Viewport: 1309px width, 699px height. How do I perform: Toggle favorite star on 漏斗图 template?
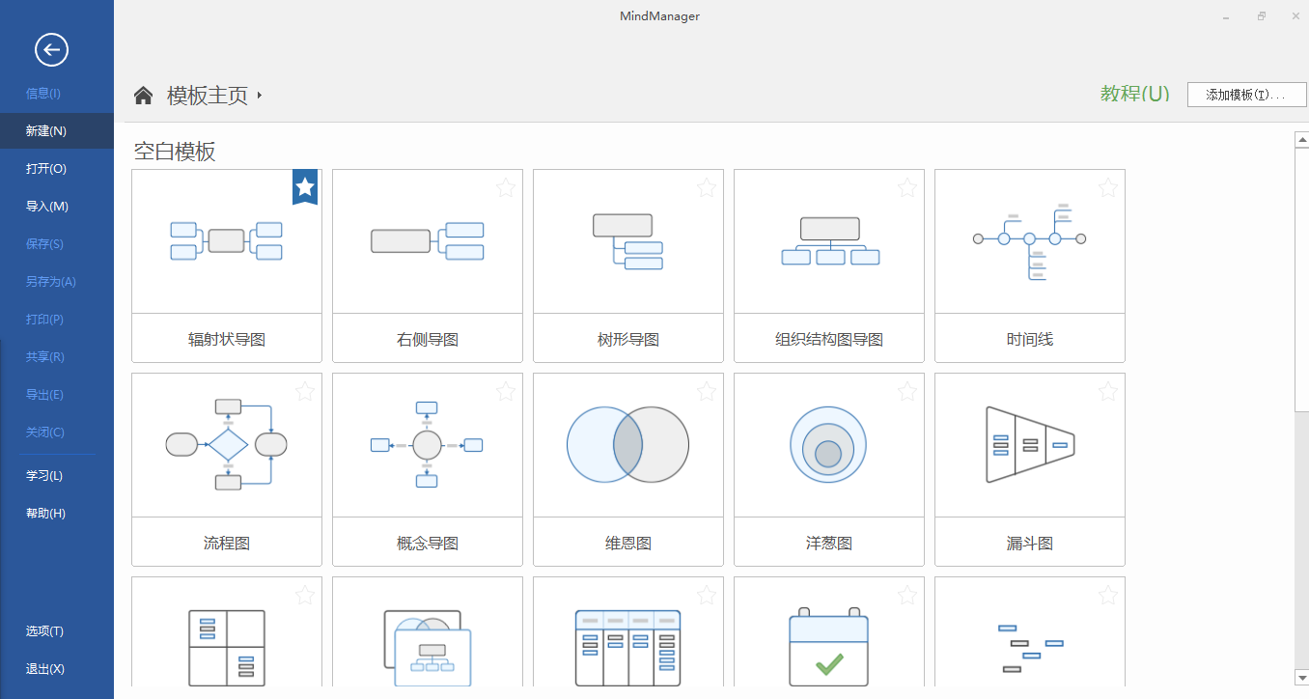[1108, 391]
